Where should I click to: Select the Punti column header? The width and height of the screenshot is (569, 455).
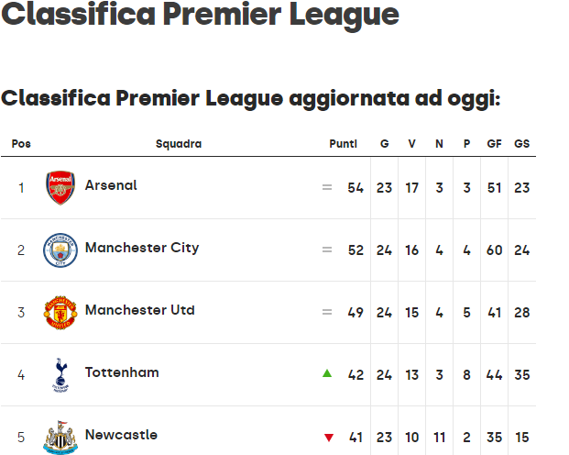click(343, 144)
